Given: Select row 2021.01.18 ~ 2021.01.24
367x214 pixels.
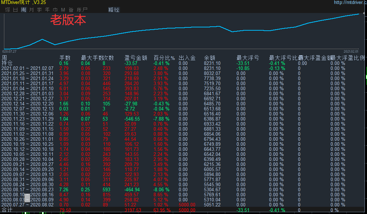Looking at the screenshot, I should pyautogui.click(x=27, y=79).
